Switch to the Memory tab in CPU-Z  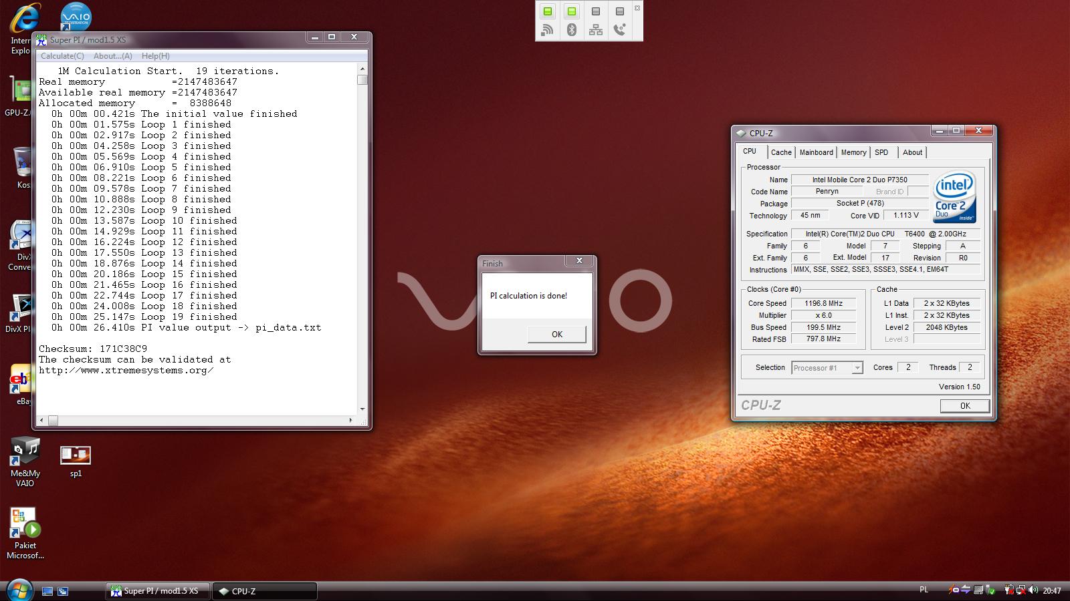click(x=853, y=152)
